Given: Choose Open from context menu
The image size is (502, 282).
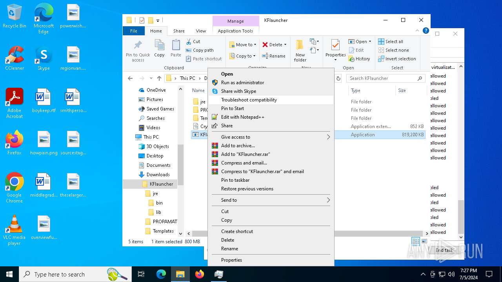Looking at the screenshot, I should tap(271, 74).
